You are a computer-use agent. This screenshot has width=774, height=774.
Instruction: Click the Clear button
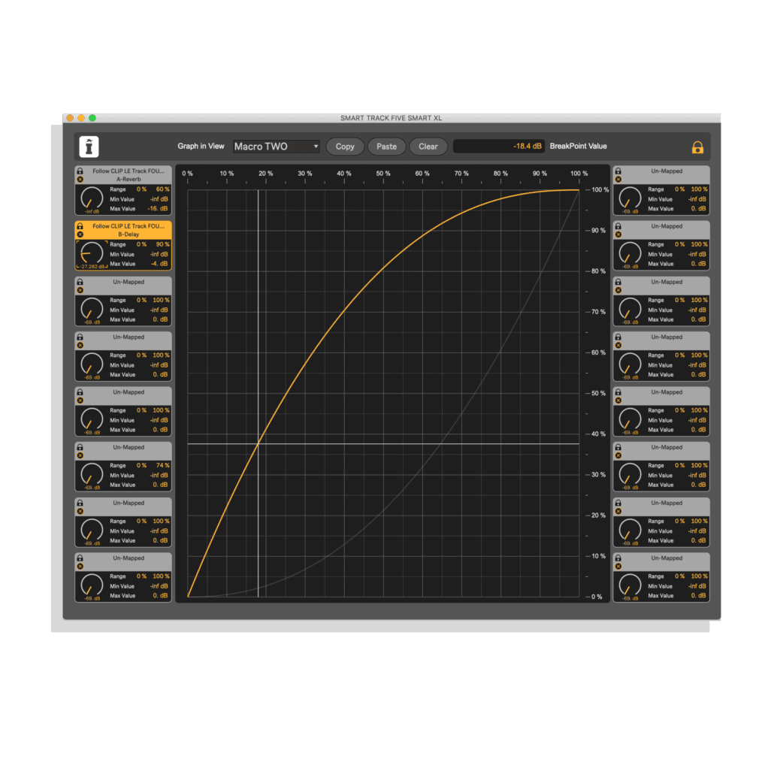[428, 147]
